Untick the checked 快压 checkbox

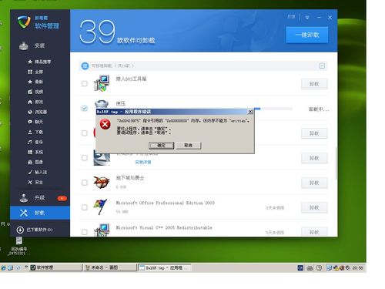coord(85,108)
